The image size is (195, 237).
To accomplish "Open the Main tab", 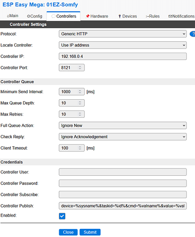I will click(x=12, y=16).
